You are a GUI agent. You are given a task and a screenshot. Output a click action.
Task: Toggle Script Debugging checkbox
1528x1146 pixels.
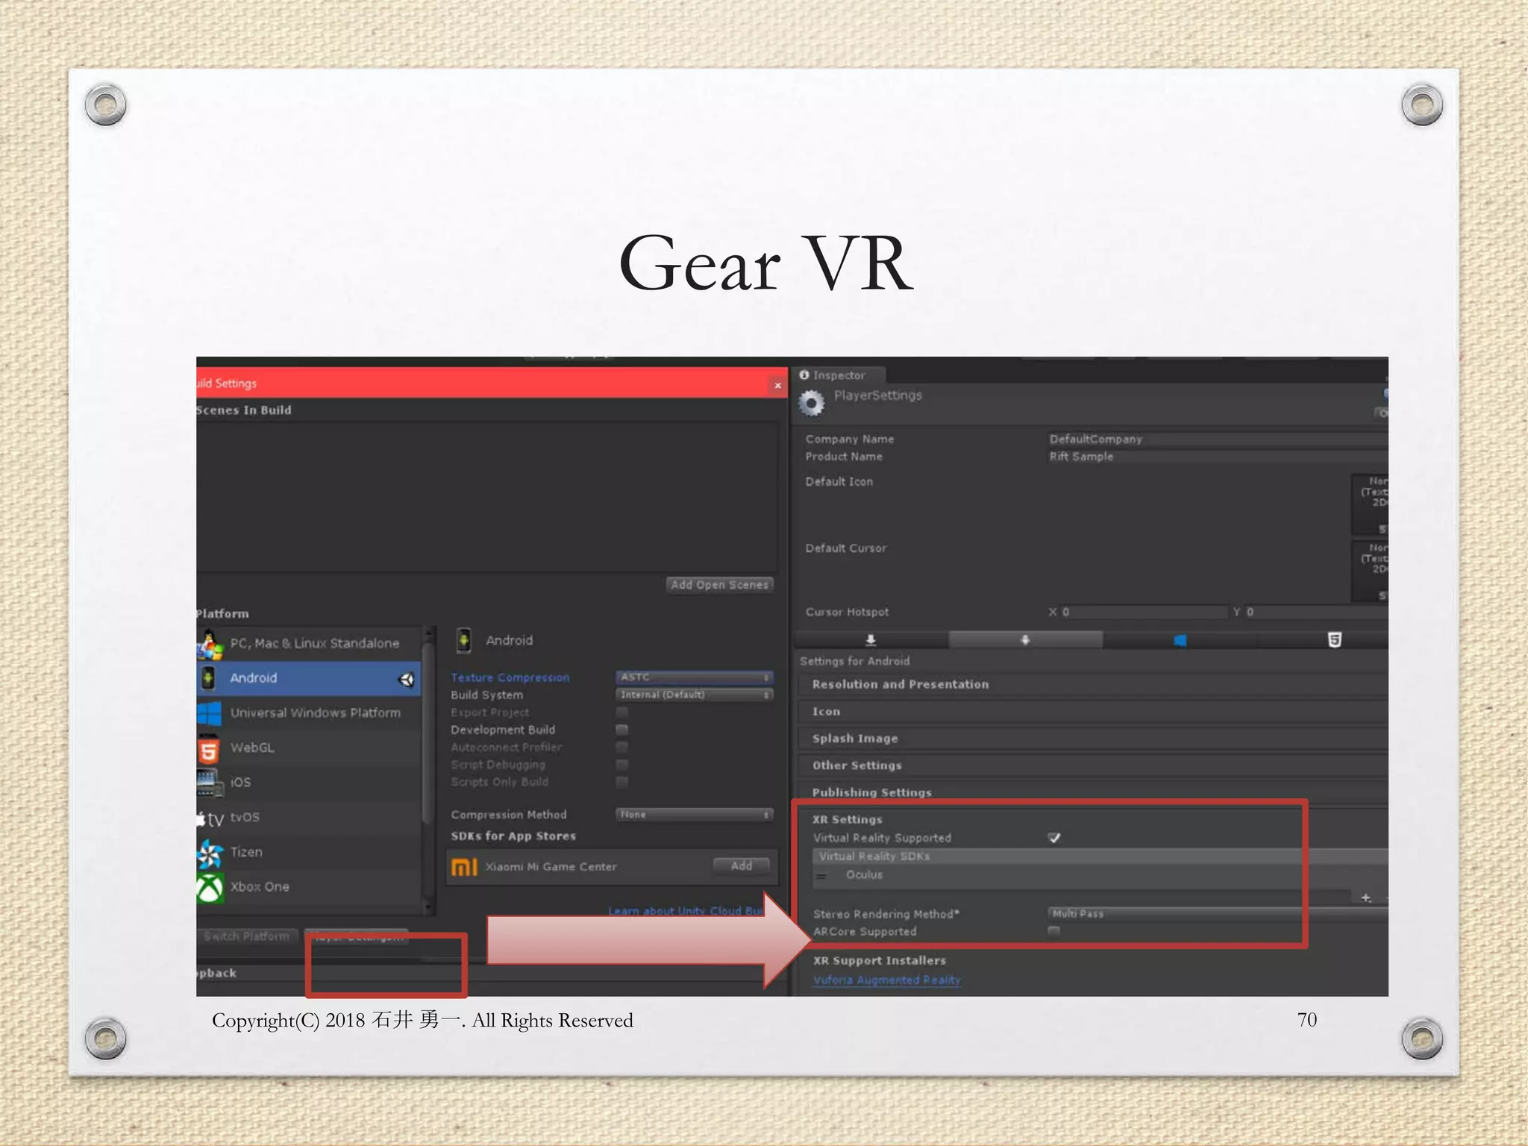[621, 765]
